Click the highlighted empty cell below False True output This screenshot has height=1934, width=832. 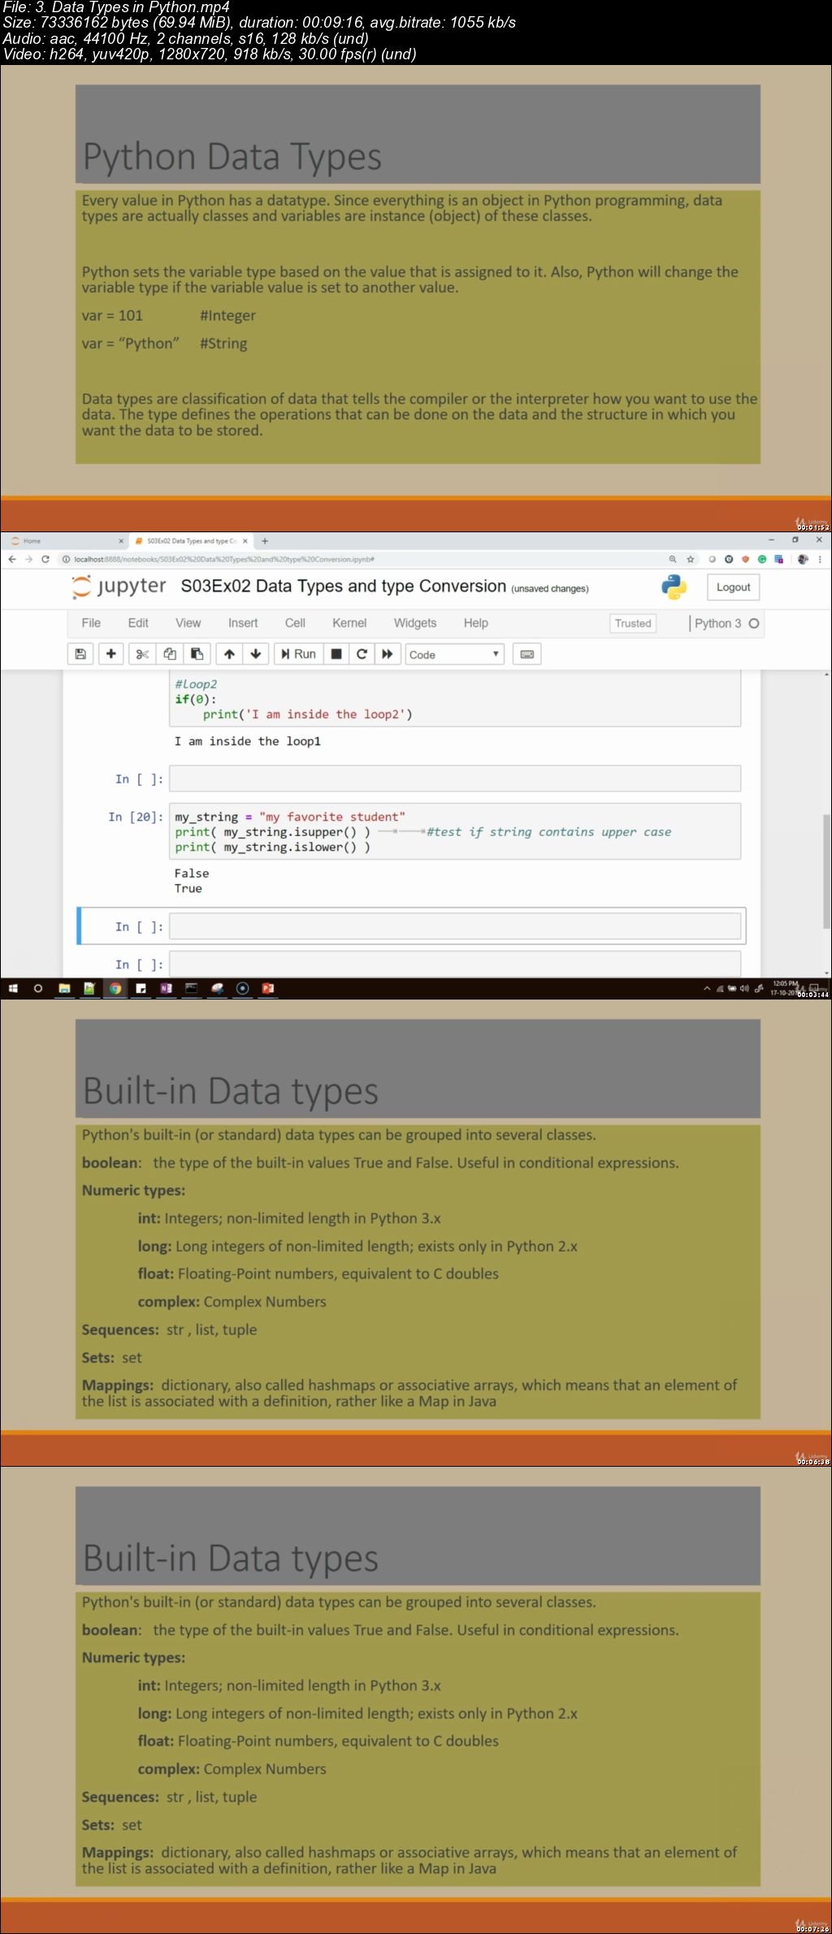(x=455, y=926)
